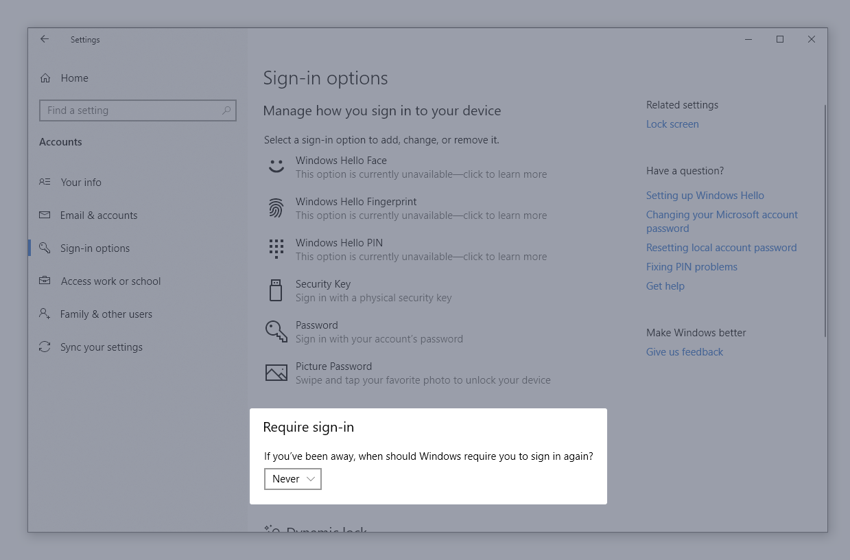The width and height of the screenshot is (850, 560).
Task: Click the Sign-in options key icon in sidebar
Action: click(x=45, y=248)
